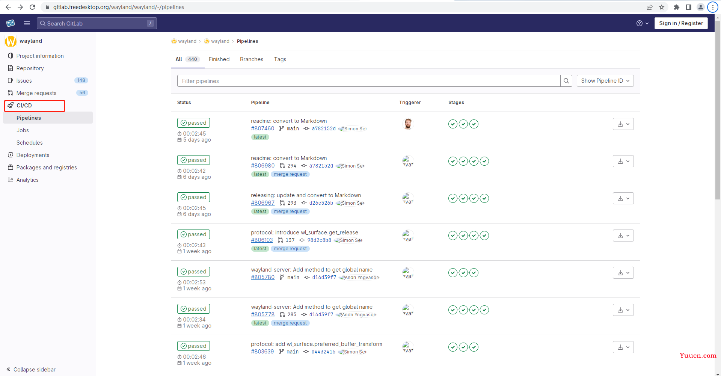Click first stage icon of pipeline #806103
Screen dimensions: 721x376
pyautogui.click(x=453, y=236)
